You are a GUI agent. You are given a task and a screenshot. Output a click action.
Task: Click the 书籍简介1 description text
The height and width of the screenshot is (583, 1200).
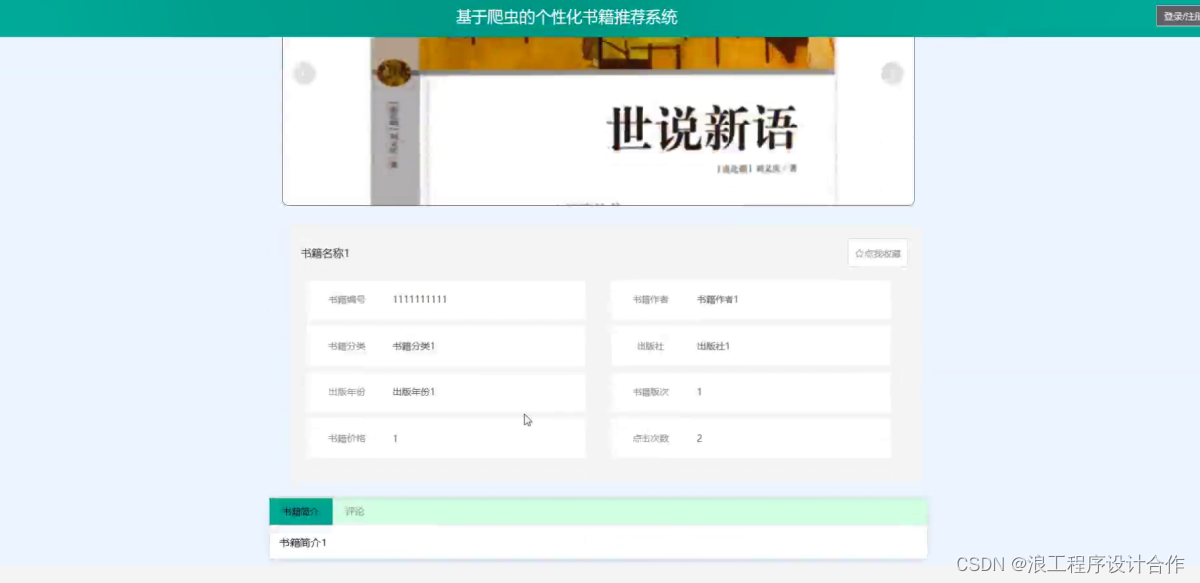point(301,542)
